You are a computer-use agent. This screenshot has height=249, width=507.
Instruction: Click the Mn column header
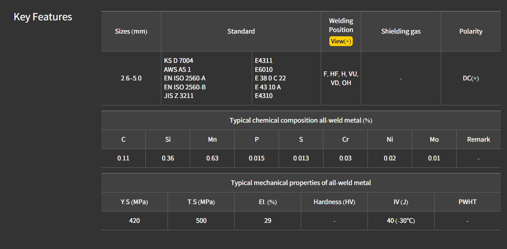pos(212,140)
